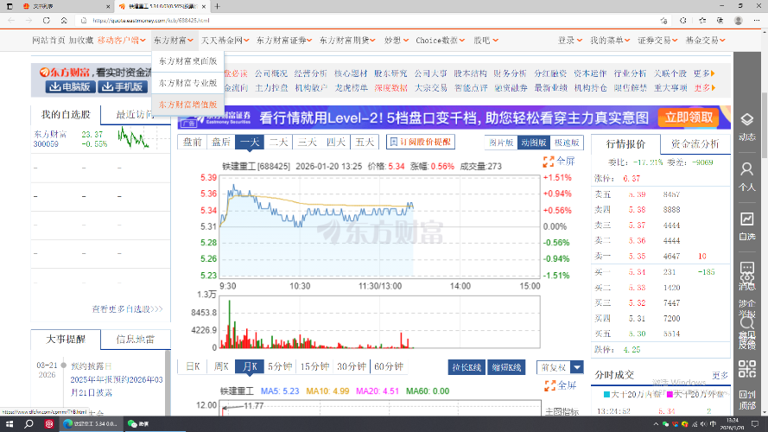Image resolution: width=768 pixels, height=432 pixels.
Task: Open 深度数据 link
Action: coord(390,87)
